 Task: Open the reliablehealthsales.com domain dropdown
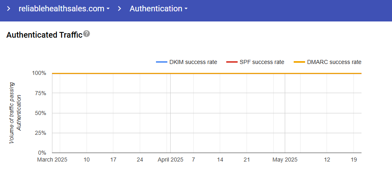64,9
